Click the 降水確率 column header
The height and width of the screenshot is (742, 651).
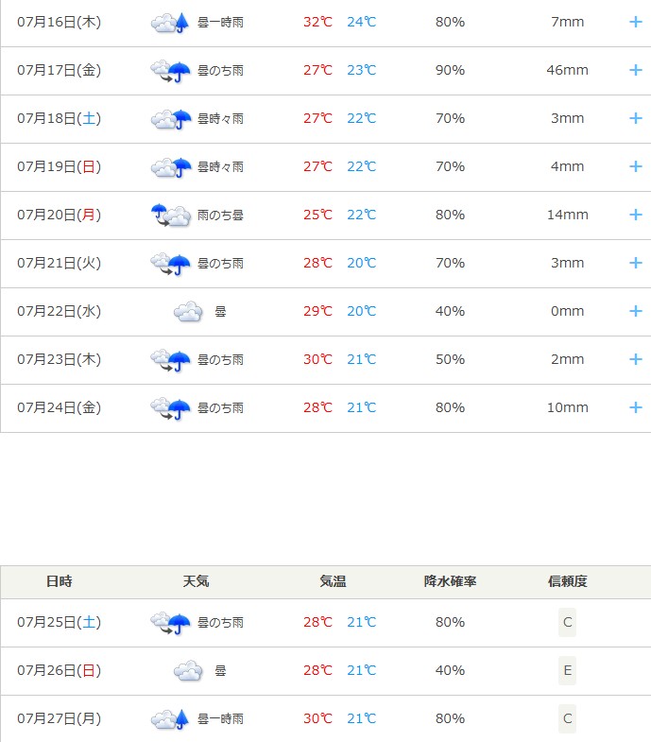[x=450, y=581]
